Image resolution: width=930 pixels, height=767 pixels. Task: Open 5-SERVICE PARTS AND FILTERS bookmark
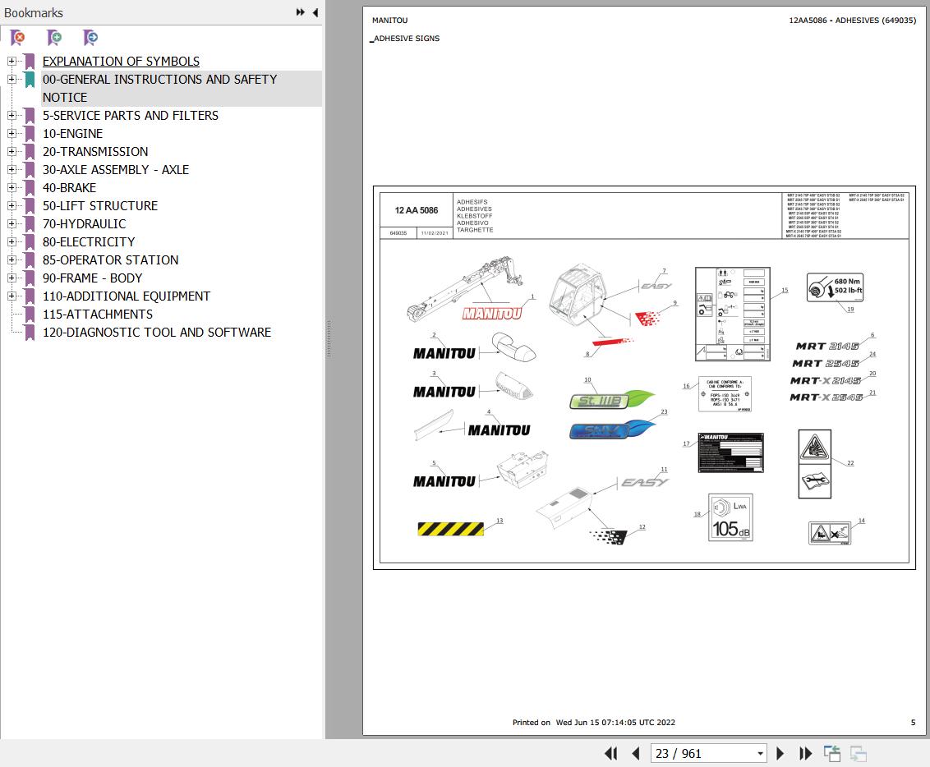pyautogui.click(x=131, y=115)
